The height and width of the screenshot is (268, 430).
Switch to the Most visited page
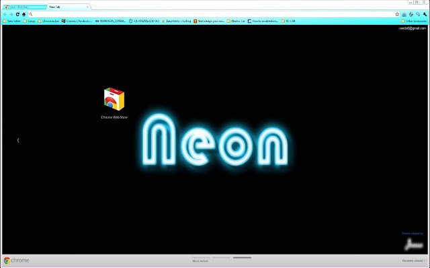(x=200, y=261)
